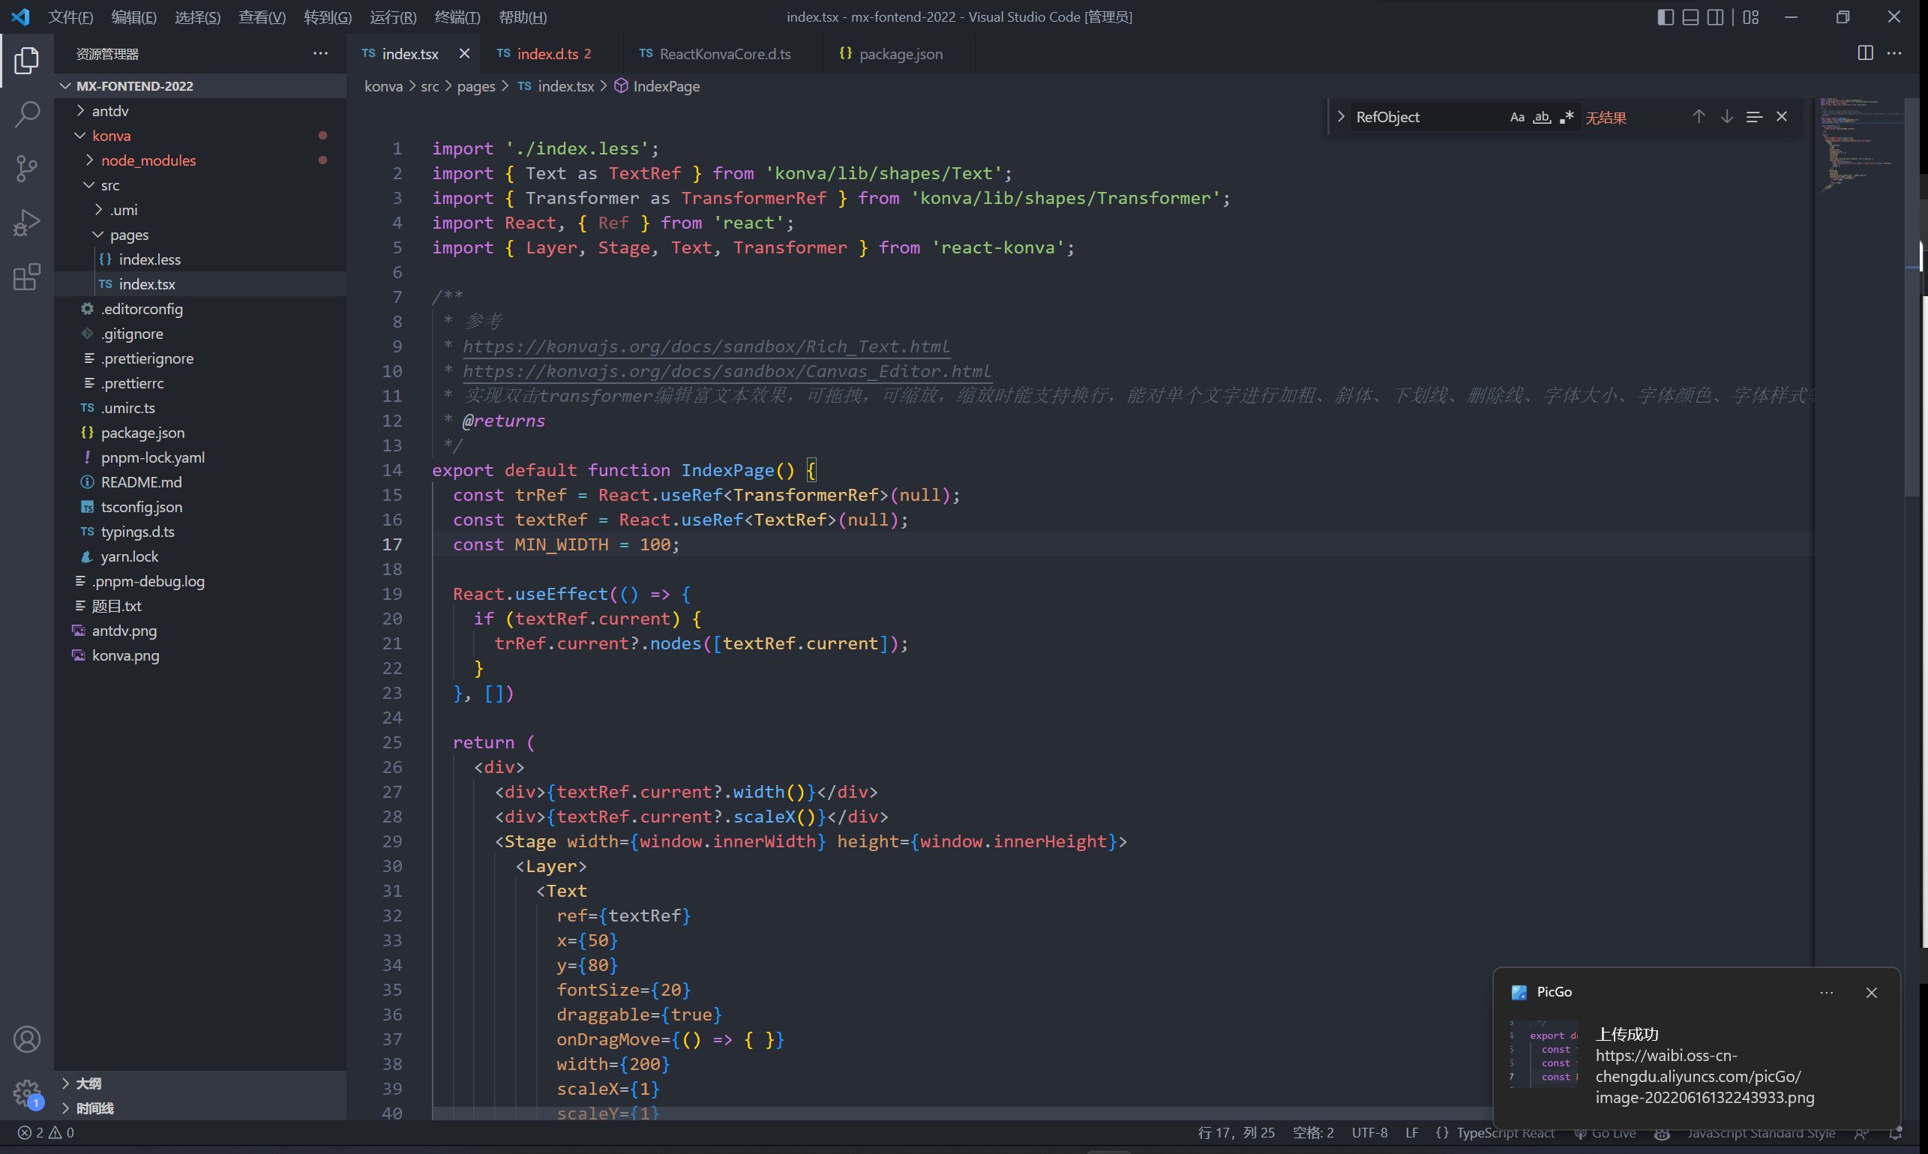Click the Accounts icon in activity bar
Viewport: 1928px width, 1154px height.
(26, 1040)
